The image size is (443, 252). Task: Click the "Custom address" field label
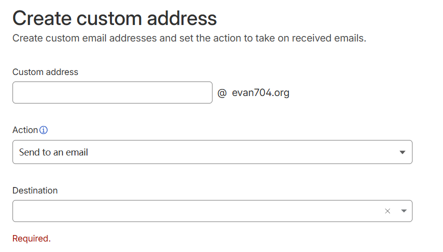45,72
